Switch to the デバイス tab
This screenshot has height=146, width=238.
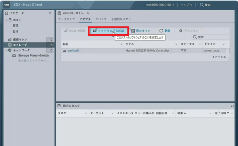click(x=101, y=19)
